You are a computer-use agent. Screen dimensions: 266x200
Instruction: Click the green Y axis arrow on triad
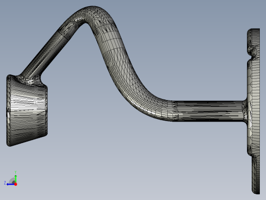click(15, 178)
